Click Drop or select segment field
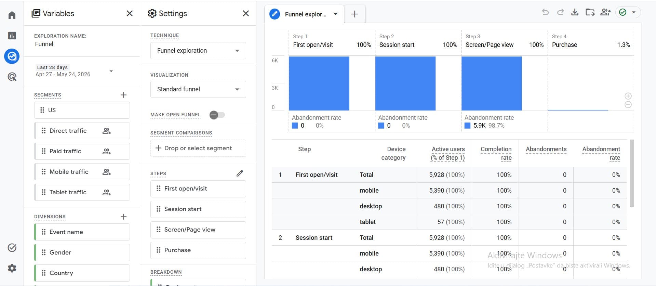 pyautogui.click(x=198, y=148)
